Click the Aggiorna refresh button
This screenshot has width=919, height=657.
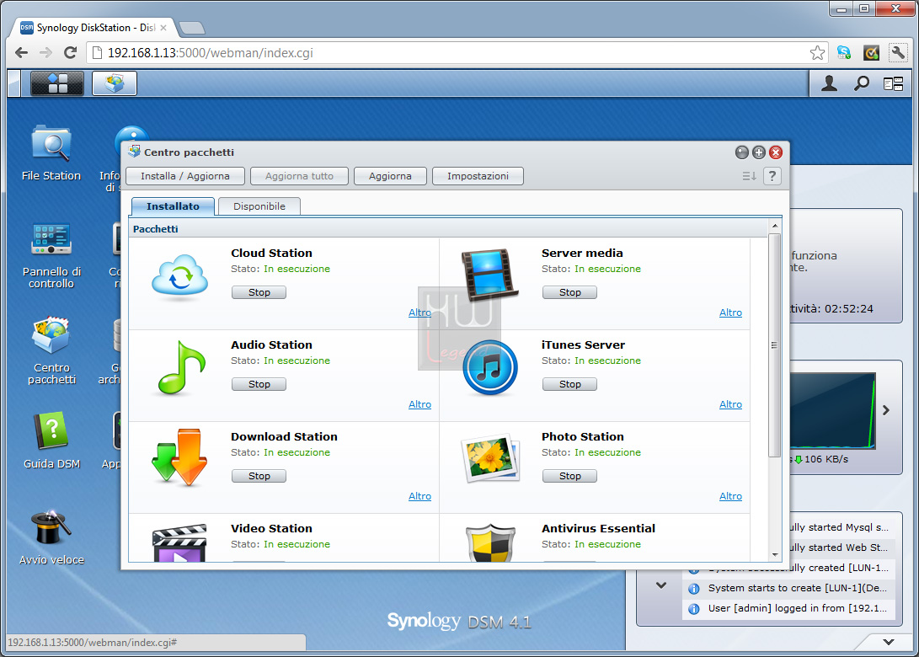(390, 176)
